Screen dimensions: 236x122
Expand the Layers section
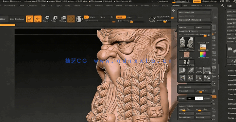pos(232,99)
